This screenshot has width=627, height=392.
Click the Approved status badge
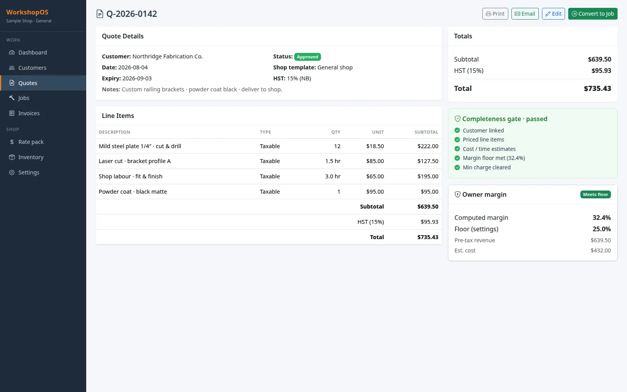[308, 57]
